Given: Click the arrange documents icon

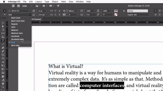Looking at the screenshot, I should (x=51, y=6).
